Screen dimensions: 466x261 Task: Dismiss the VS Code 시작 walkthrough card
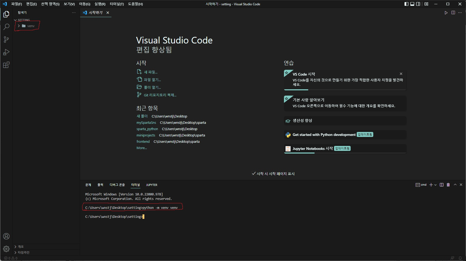(401, 74)
